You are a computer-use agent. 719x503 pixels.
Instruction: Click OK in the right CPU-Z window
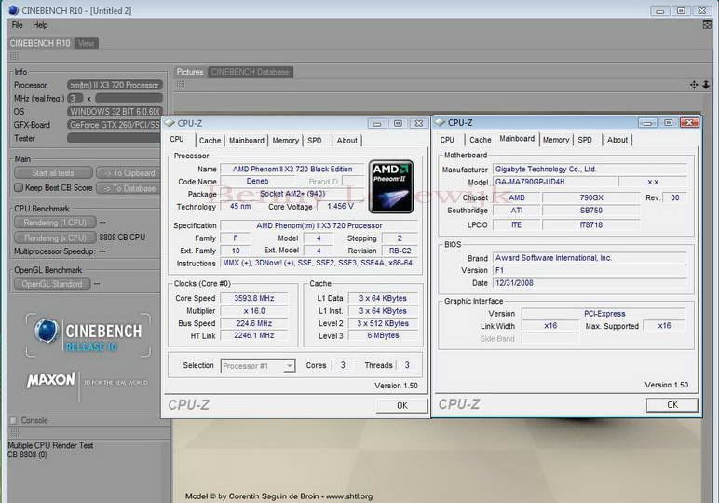point(672,405)
